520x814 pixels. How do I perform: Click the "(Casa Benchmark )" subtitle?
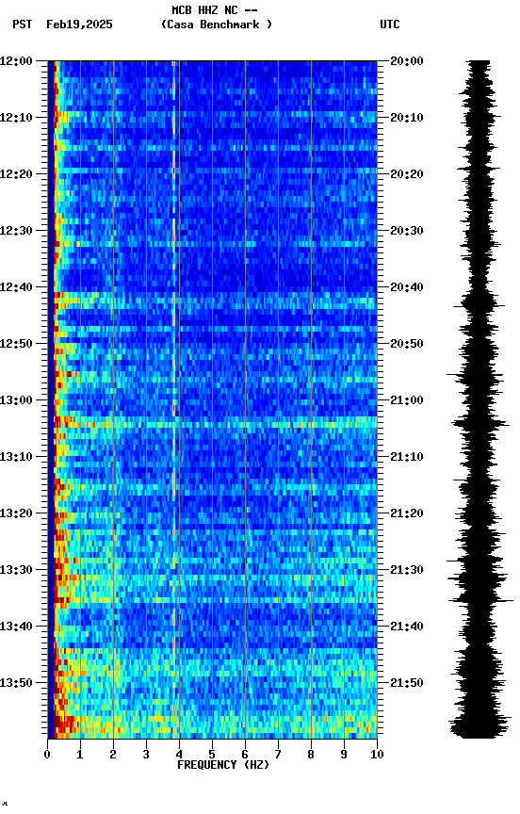pos(217,24)
